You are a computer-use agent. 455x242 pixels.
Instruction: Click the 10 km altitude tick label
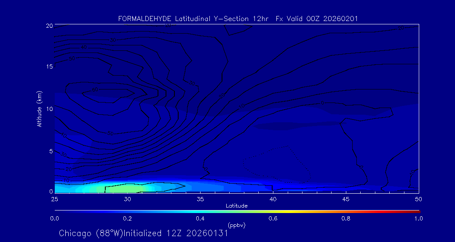coord(48,109)
